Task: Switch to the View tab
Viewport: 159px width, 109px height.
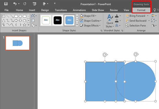Action: click(126, 10)
